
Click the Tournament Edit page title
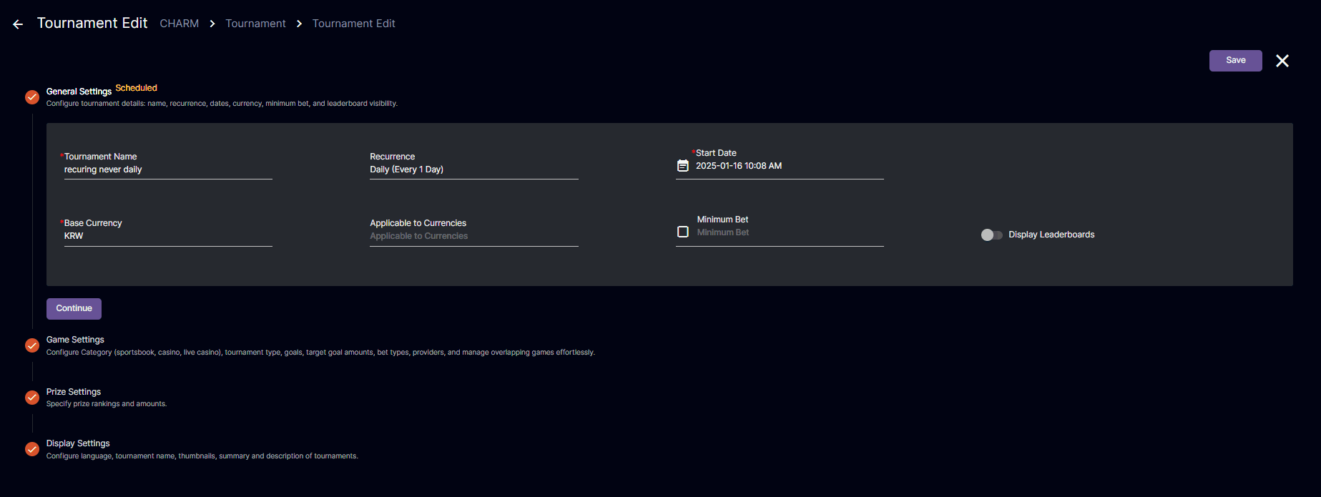(x=92, y=23)
